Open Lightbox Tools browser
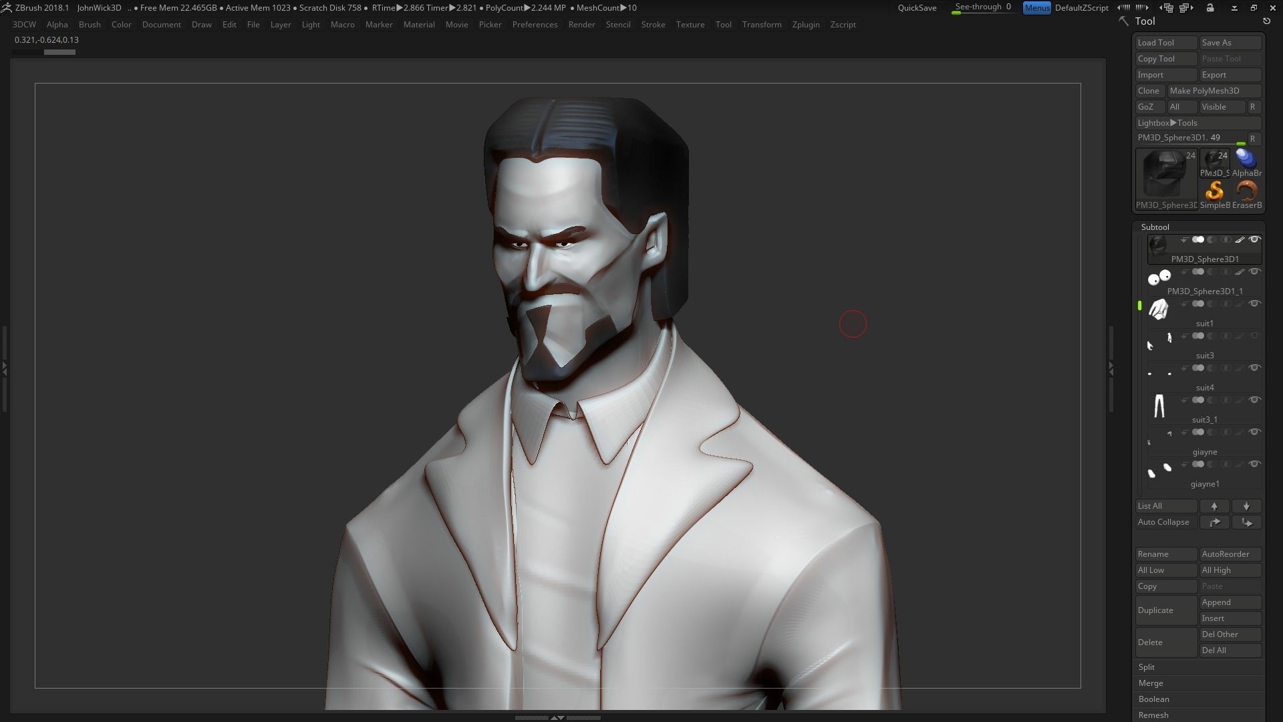The height and width of the screenshot is (722, 1283). [1198, 123]
